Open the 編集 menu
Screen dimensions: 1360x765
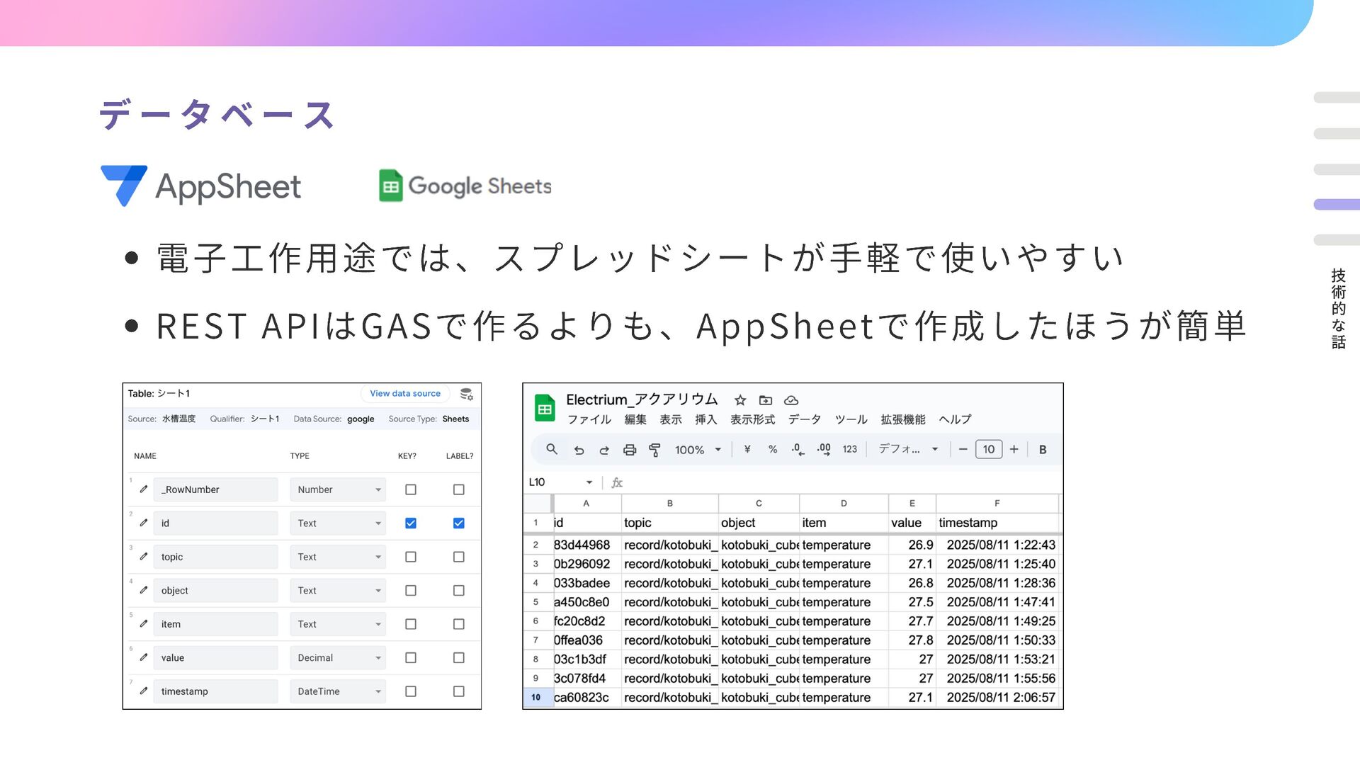pos(635,419)
